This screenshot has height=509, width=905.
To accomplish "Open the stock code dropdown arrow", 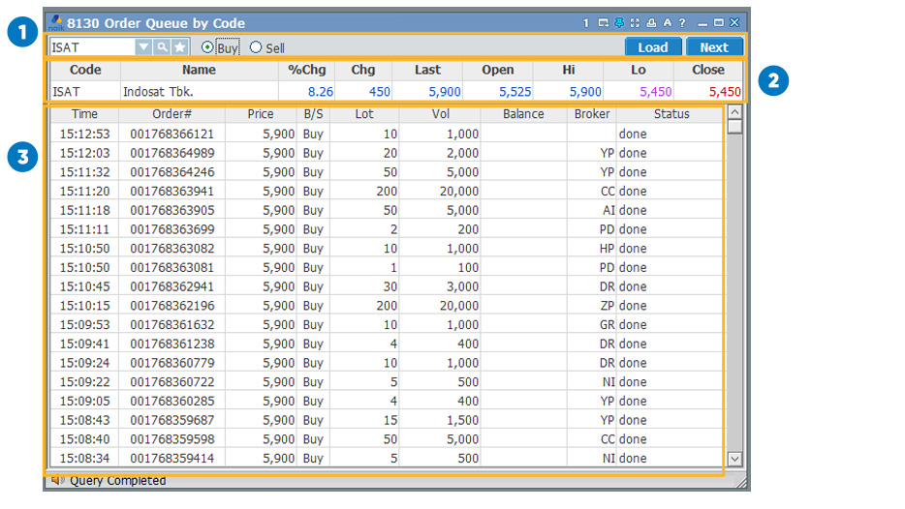I will [143, 47].
